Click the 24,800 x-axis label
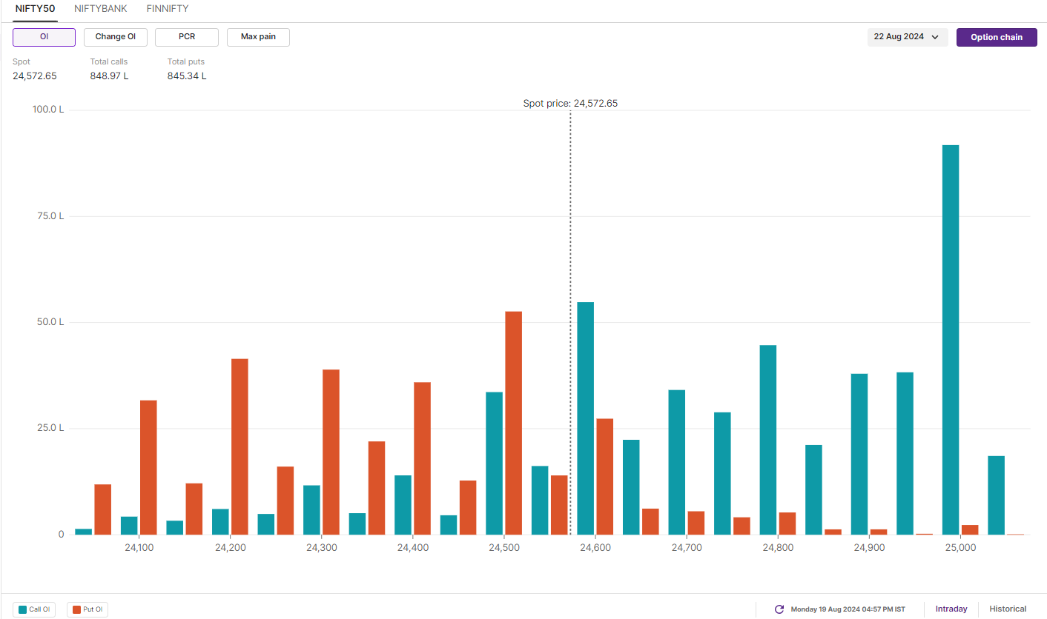The image size is (1047, 619). pyautogui.click(x=778, y=548)
